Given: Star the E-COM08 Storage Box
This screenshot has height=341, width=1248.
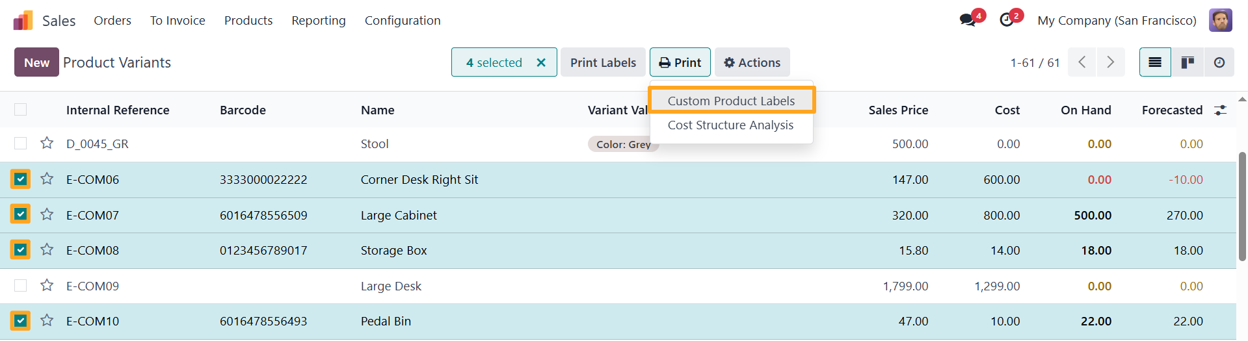Looking at the screenshot, I should click(x=47, y=249).
